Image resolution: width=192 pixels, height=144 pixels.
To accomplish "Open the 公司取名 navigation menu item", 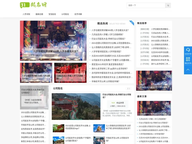I will pyautogui.click(x=65, y=14).
